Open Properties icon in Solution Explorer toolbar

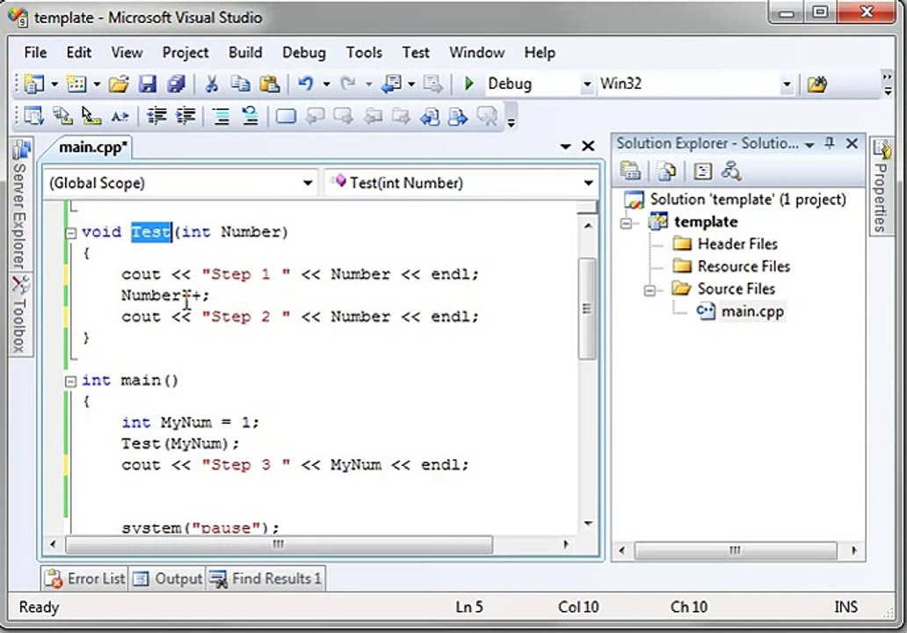pyautogui.click(x=630, y=171)
